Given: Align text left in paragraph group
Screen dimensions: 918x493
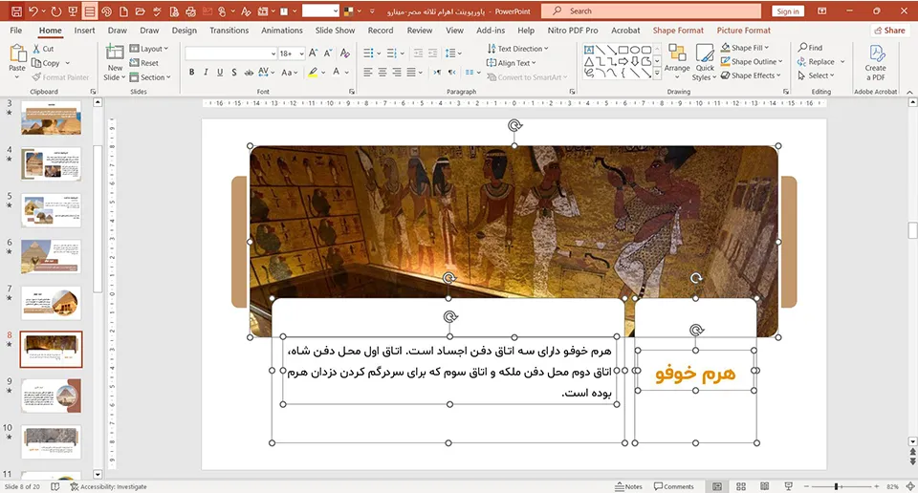Looking at the screenshot, I should coord(367,72).
